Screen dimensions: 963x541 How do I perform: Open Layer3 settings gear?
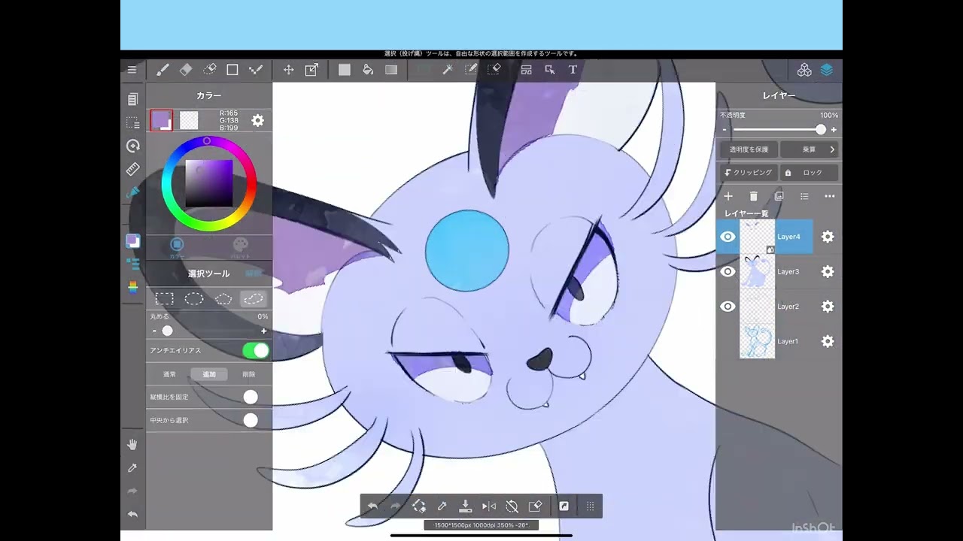[x=828, y=271]
